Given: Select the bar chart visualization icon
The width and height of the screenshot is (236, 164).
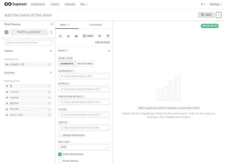Looking at the screenshot, I should [x=68, y=36].
